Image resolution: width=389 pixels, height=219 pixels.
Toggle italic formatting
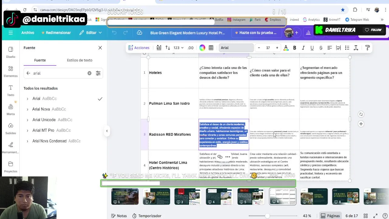[303, 48]
